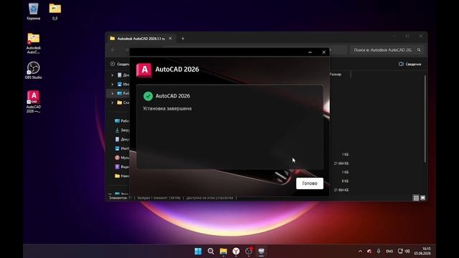Expand the highlighted Рабочий стол tree chevron
This screenshot has height=258, width=459.
pyautogui.click(x=112, y=94)
